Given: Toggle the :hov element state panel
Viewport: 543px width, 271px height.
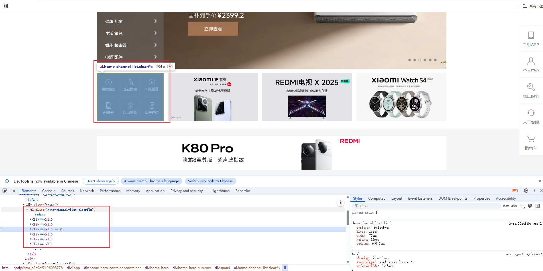Looking at the screenshot, I should [506, 206].
